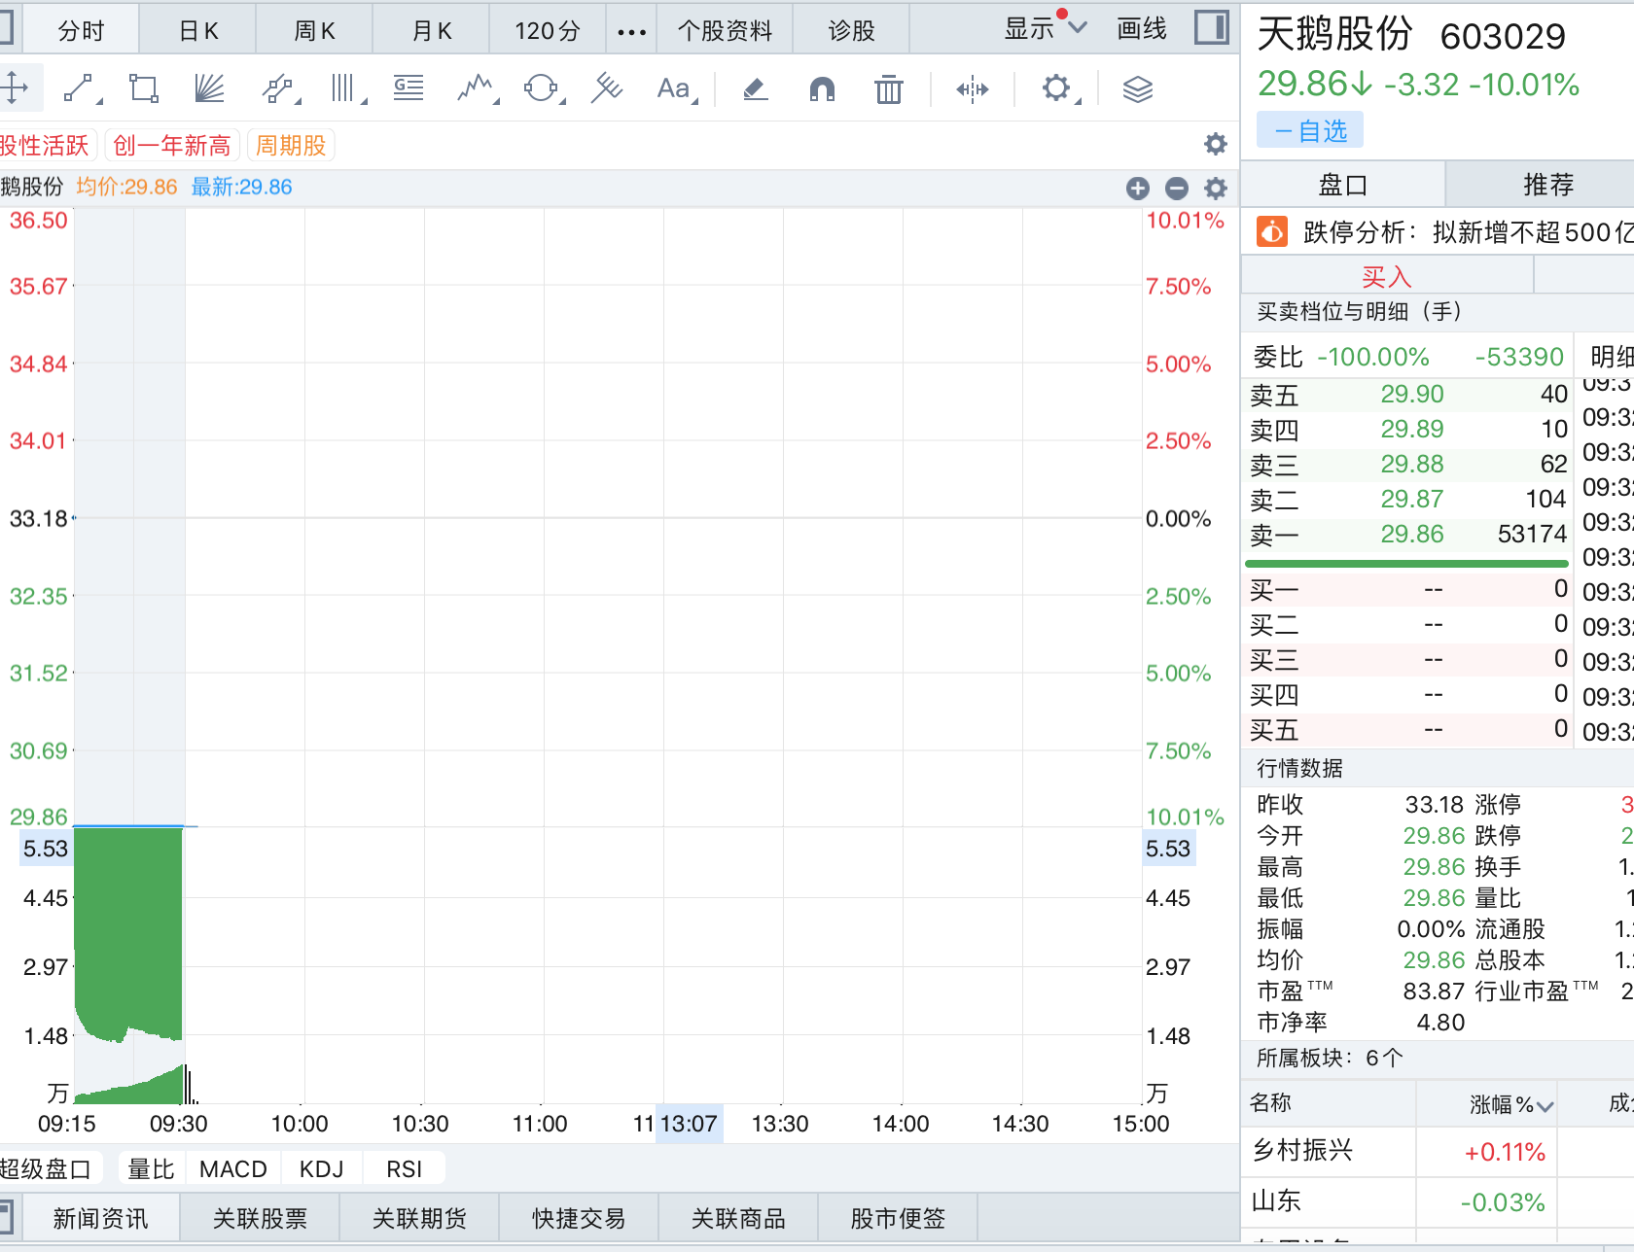Select the fan lines (Gann fan) tool
Viewport: 1634px width, 1252px height.
(209, 88)
